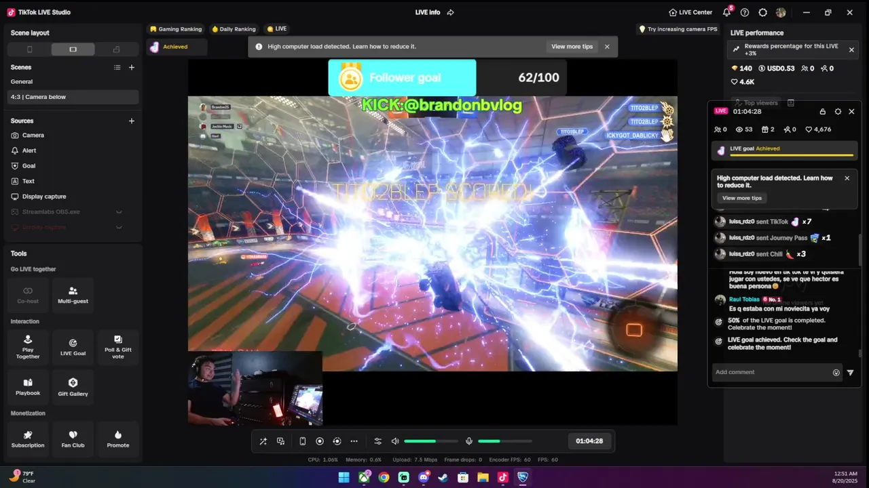Screen dimensions: 869x488
Task: Open the settings gear in title bar
Action: click(763, 12)
